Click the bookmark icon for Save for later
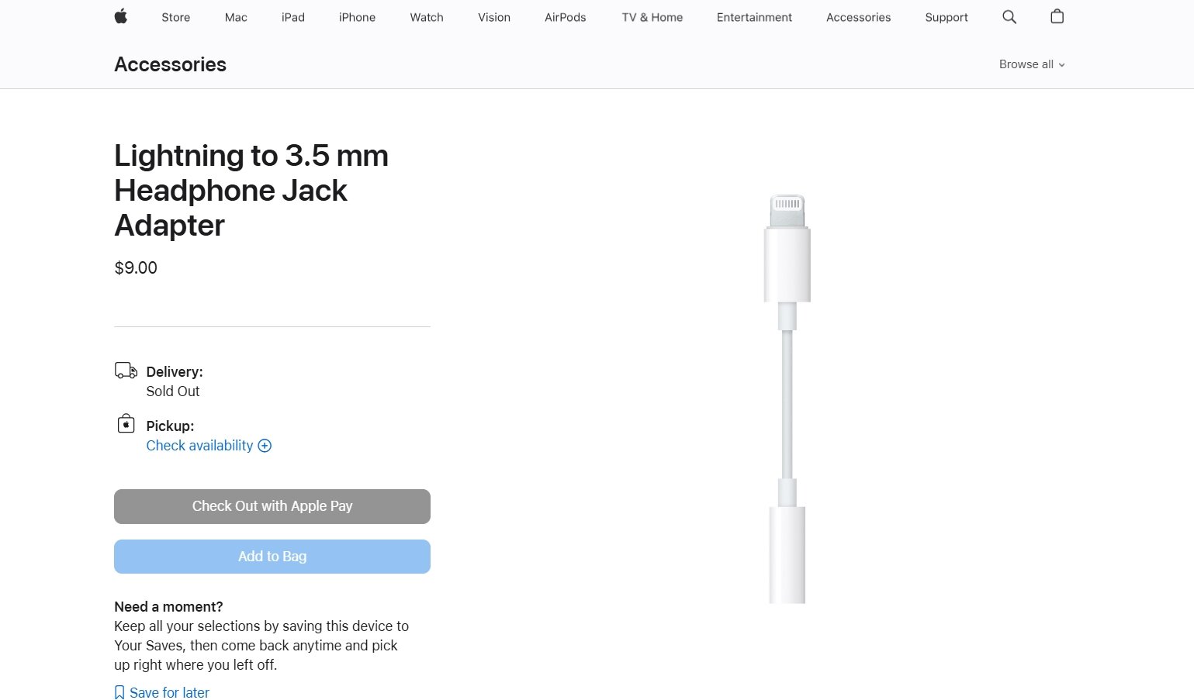Viewport: 1194px width, 700px height. (x=119, y=692)
